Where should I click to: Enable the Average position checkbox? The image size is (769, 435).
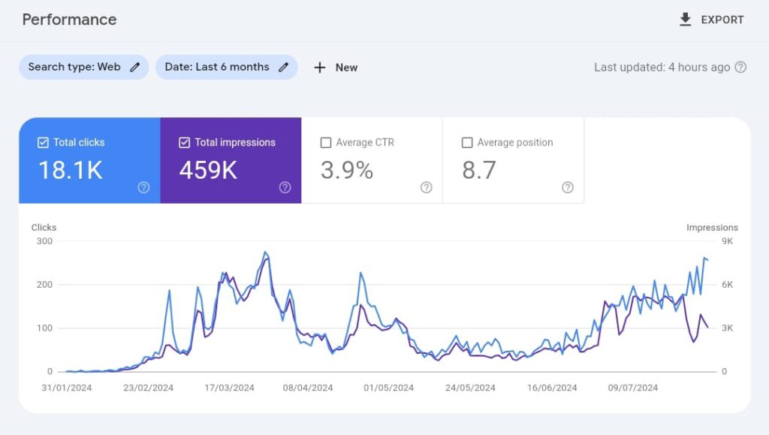467,143
